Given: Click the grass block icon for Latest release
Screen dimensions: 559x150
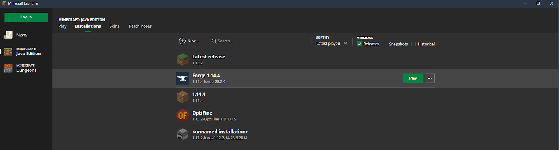Looking at the screenshot, I should point(182,60).
